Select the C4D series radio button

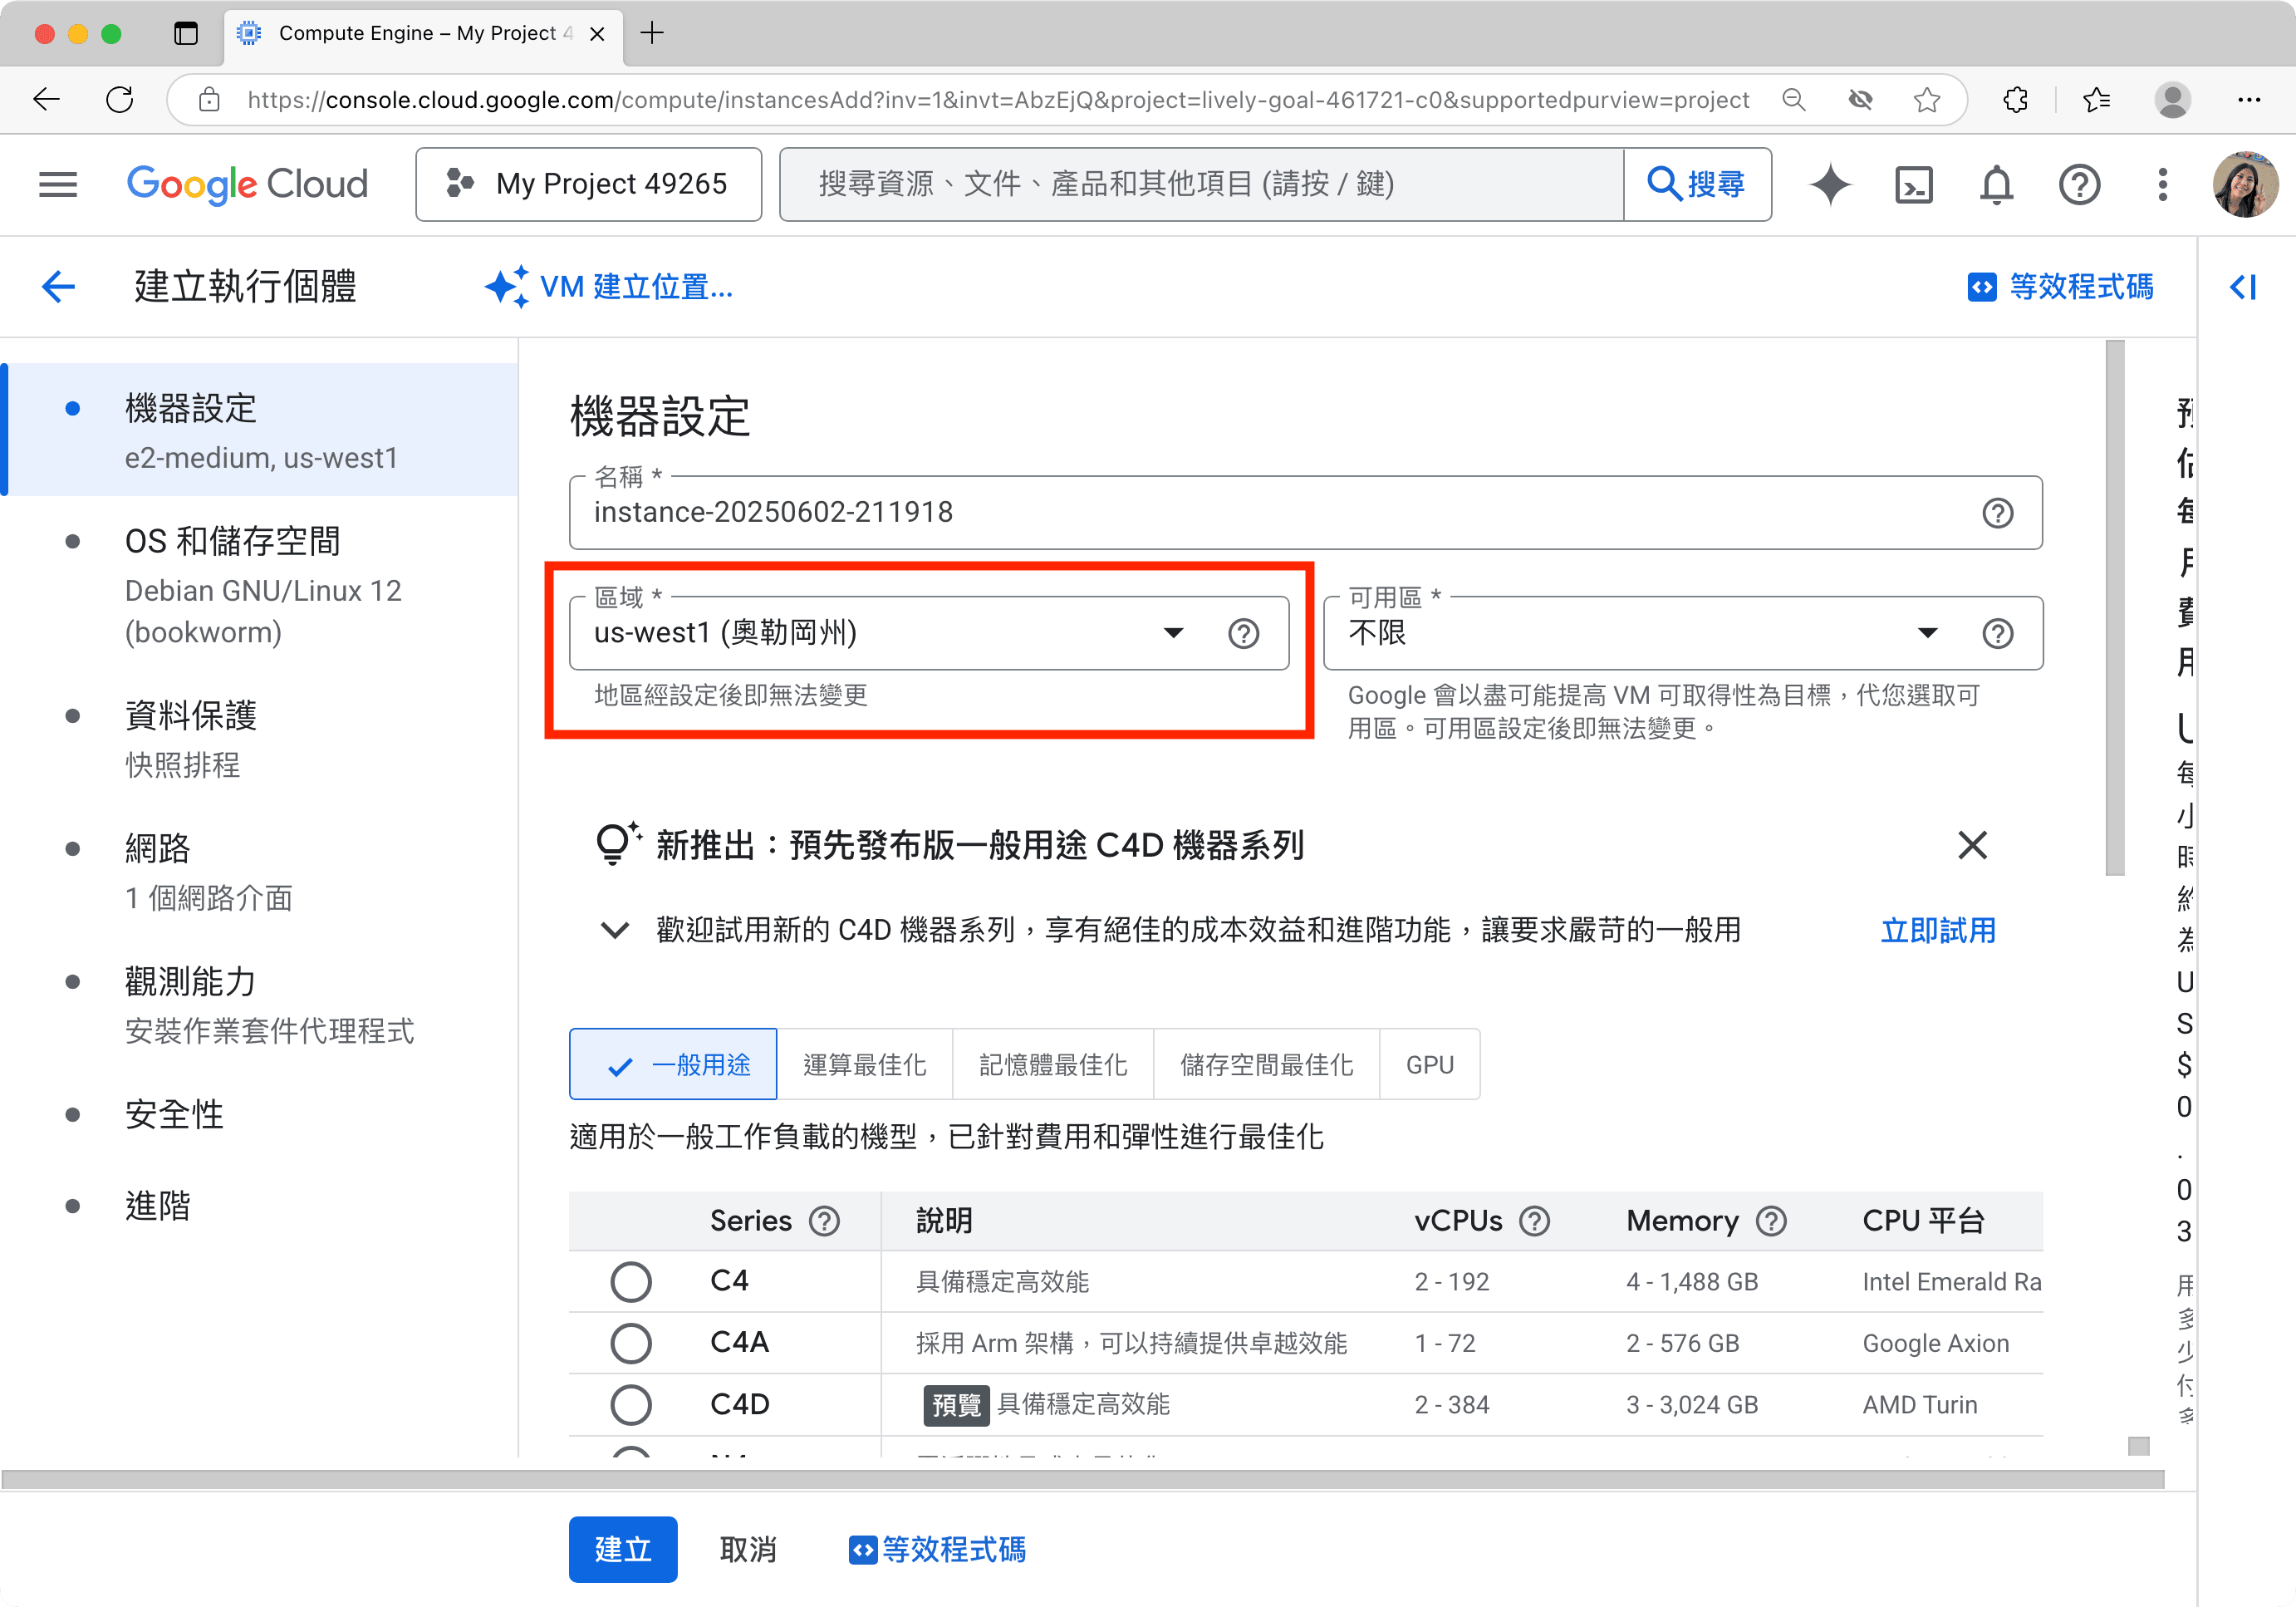[630, 1405]
